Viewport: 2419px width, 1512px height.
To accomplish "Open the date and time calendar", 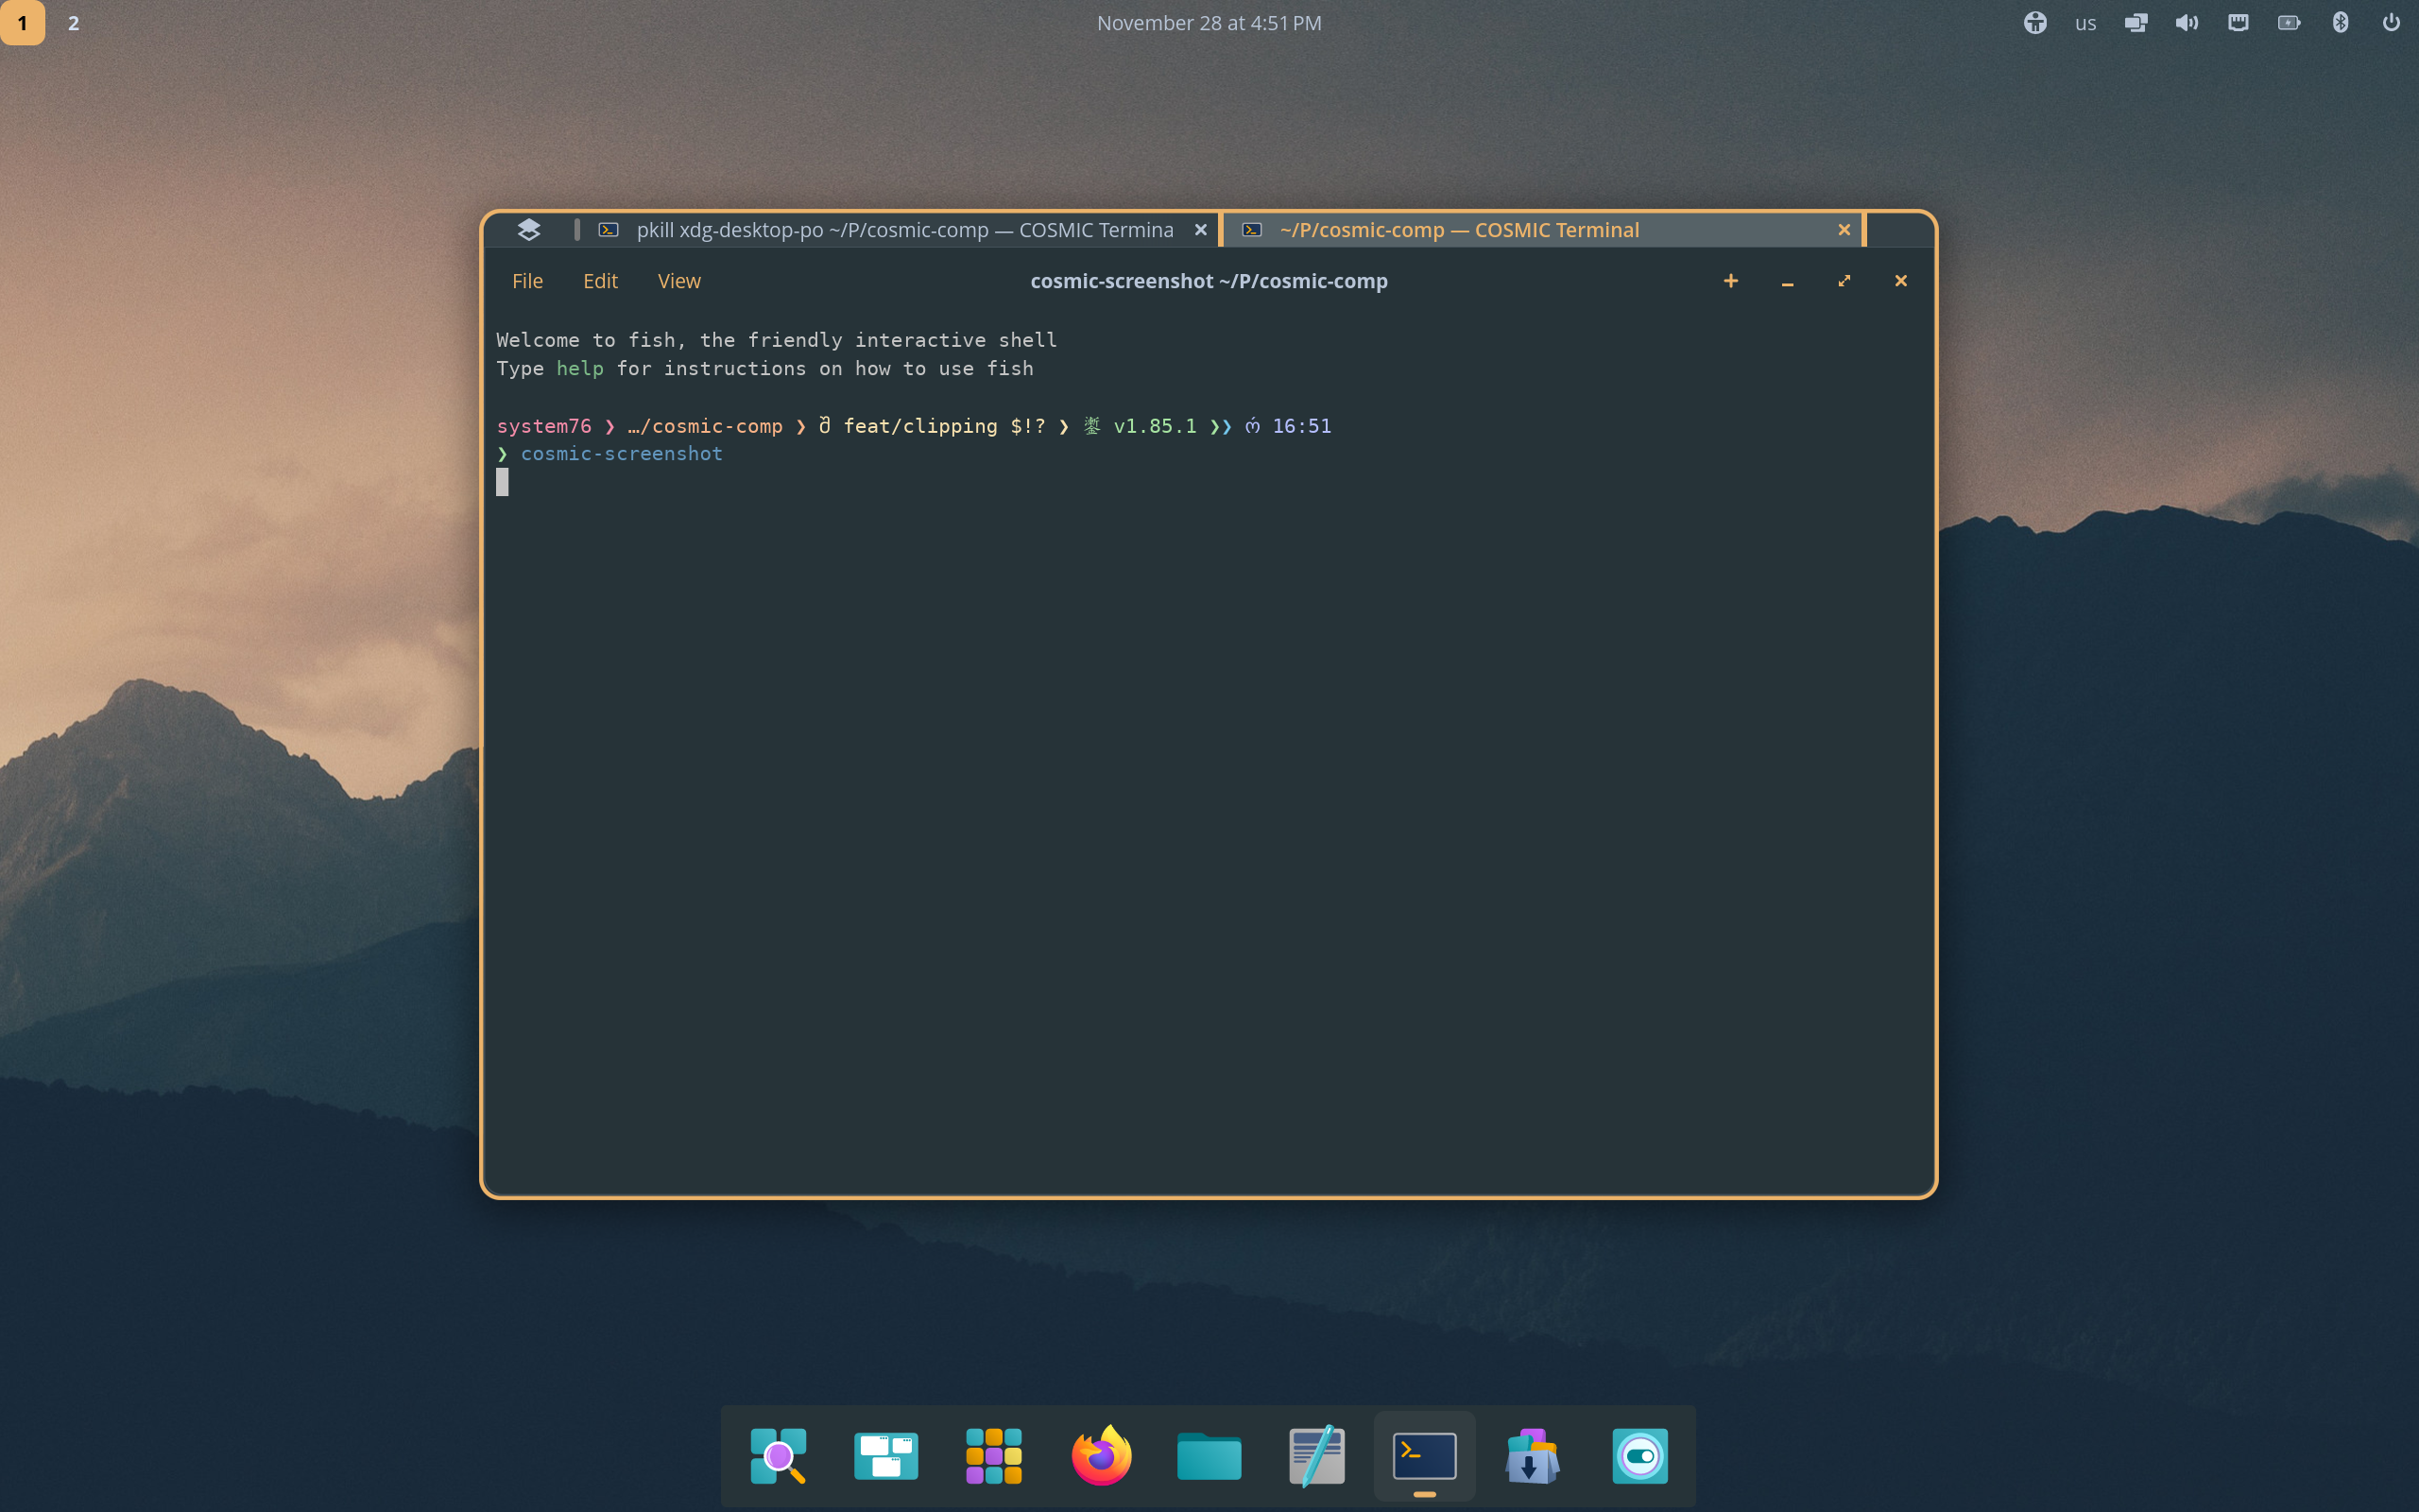I will pos(1209,23).
